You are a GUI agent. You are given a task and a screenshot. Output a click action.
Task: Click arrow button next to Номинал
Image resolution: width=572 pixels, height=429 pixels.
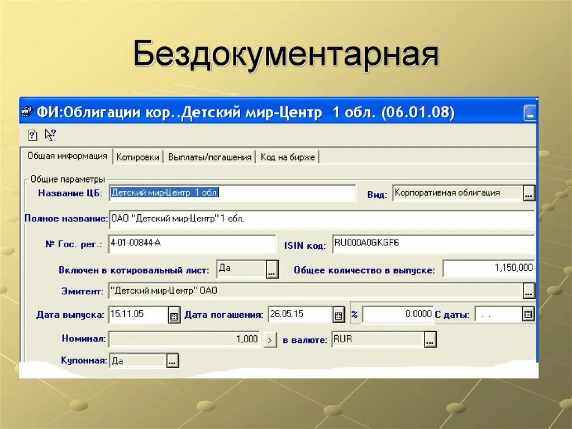pyautogui.click(x=270, y=340)
